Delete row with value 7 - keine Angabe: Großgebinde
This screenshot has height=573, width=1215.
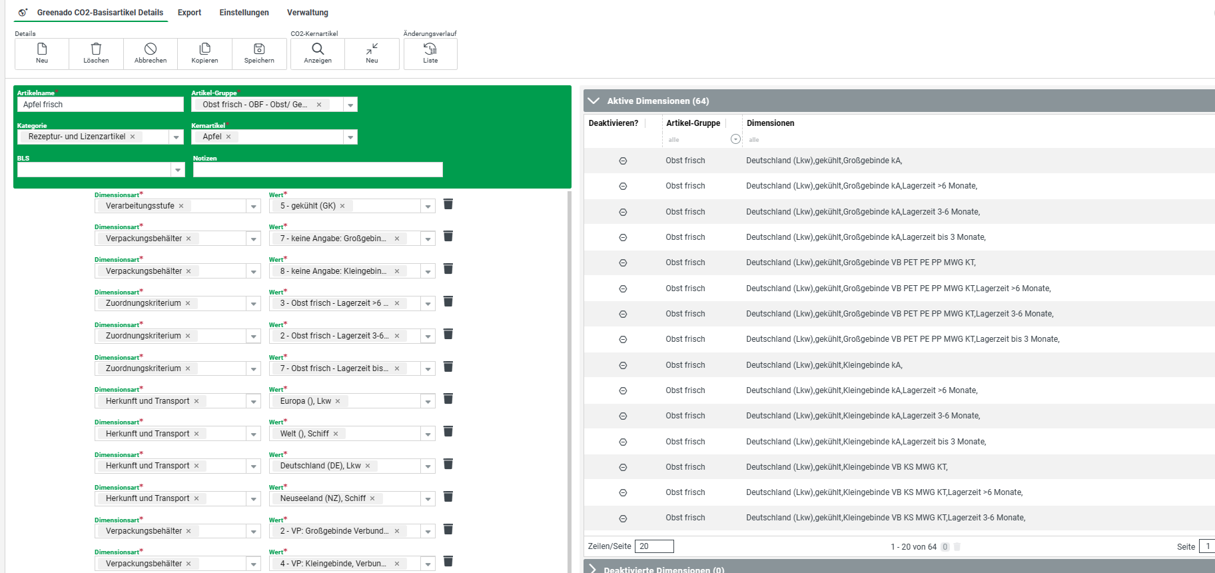coord(448,236)
